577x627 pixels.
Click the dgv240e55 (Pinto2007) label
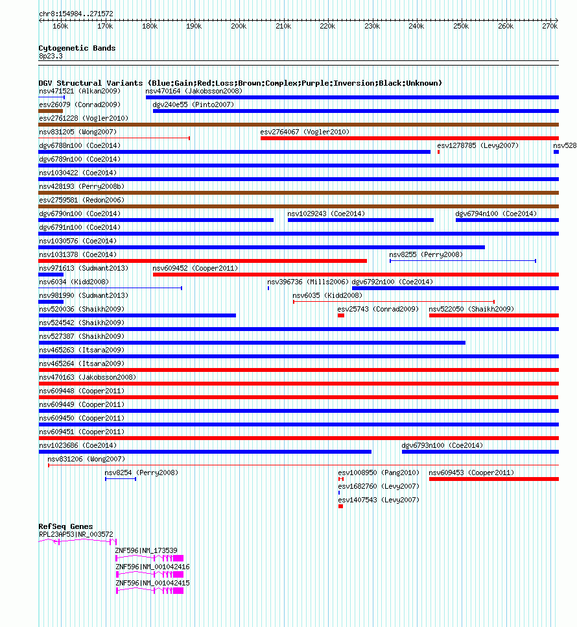193,104
